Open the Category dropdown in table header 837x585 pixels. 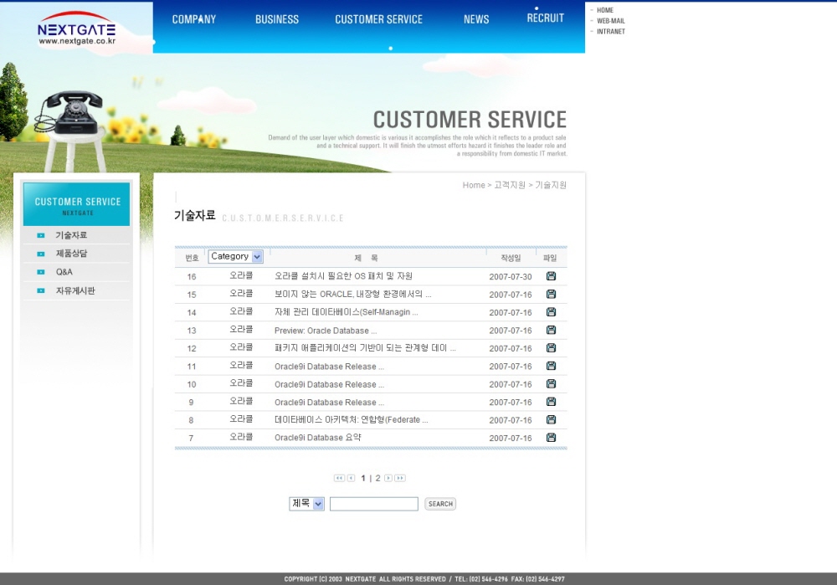click(235, 257)
